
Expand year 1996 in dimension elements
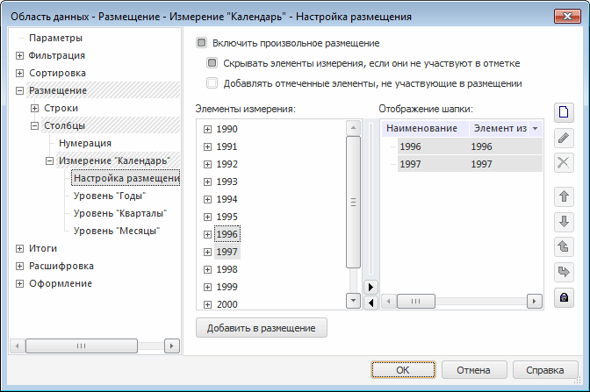click(207, 234)
